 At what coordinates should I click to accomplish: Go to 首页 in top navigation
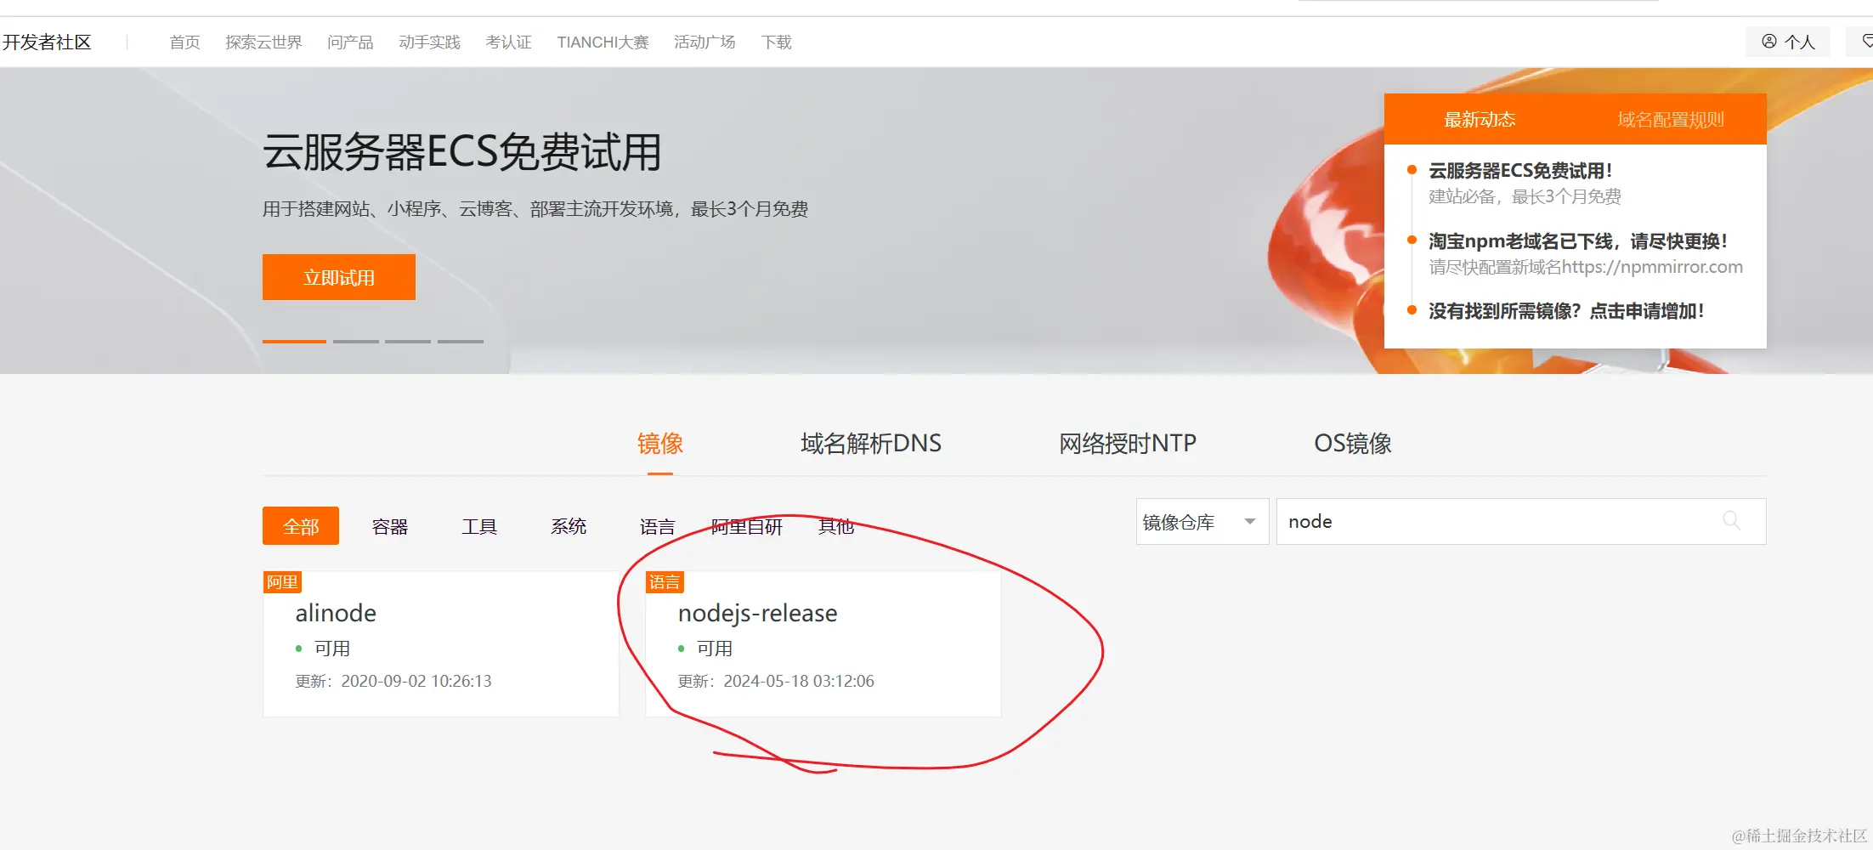pyautogui.click(x=184, y=42)
